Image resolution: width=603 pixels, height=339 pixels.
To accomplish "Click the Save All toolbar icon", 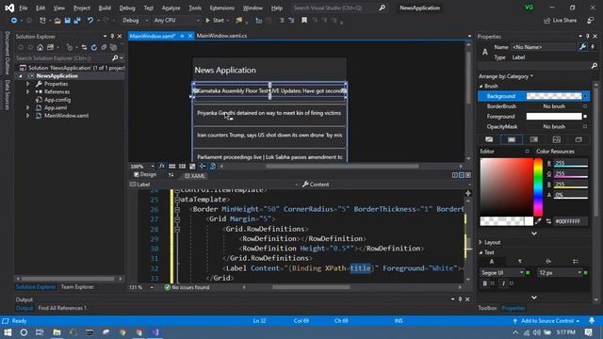I will point(77,21).
